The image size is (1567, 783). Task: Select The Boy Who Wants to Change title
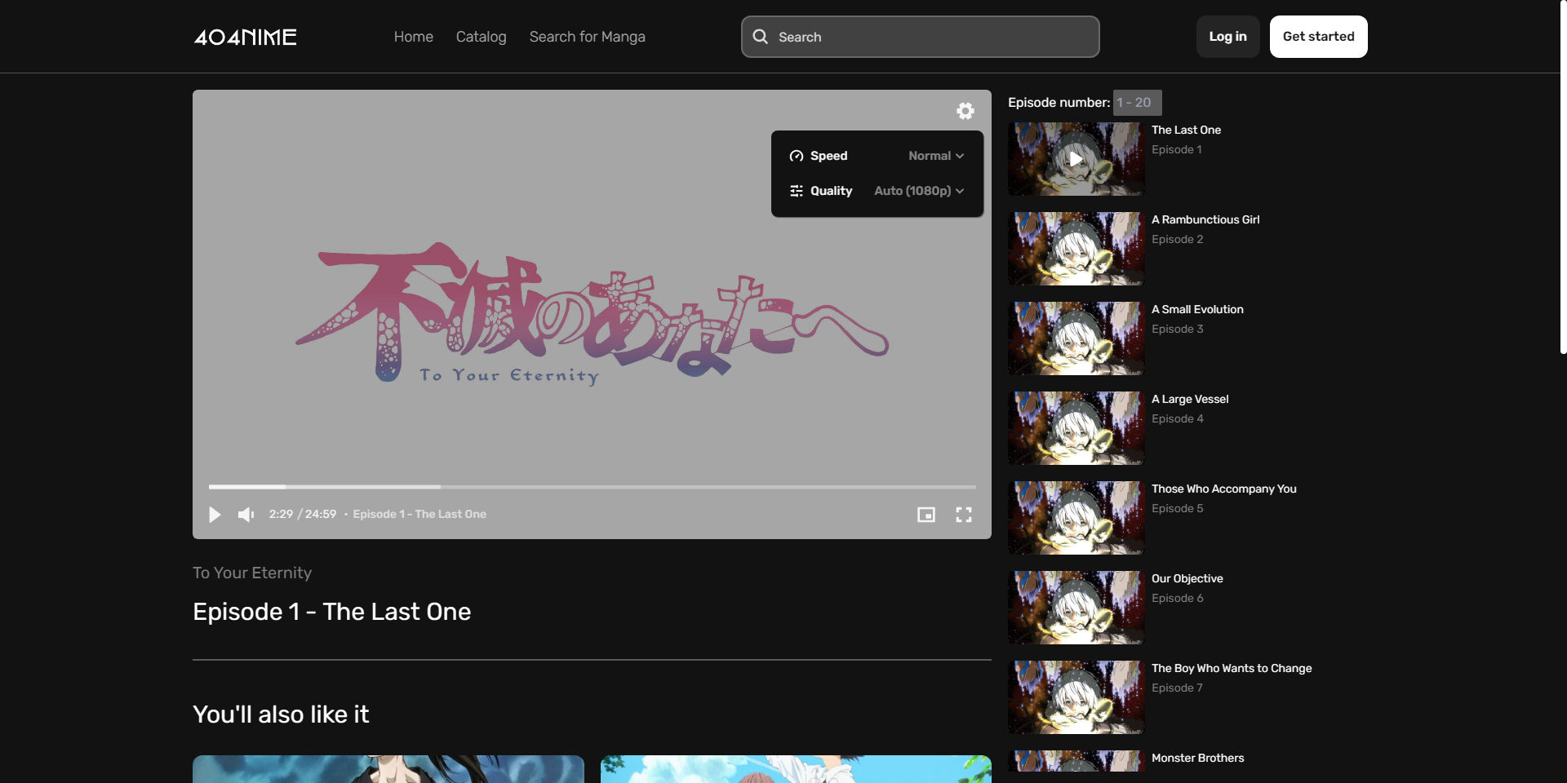(x=1232, y=668)
